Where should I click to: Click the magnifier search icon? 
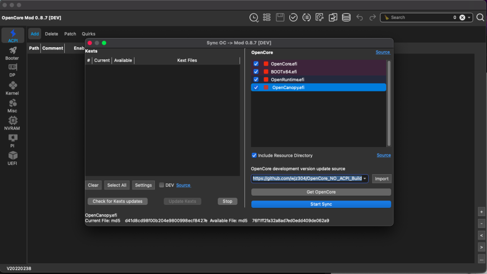tap(480, 18)
